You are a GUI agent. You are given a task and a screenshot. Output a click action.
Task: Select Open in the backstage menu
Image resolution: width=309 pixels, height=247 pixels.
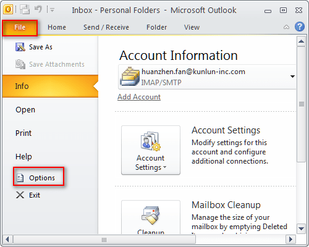25,110
